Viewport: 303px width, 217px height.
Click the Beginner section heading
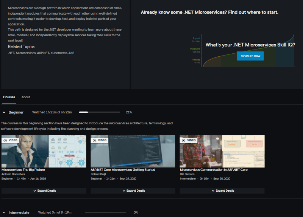click(16, 112)
